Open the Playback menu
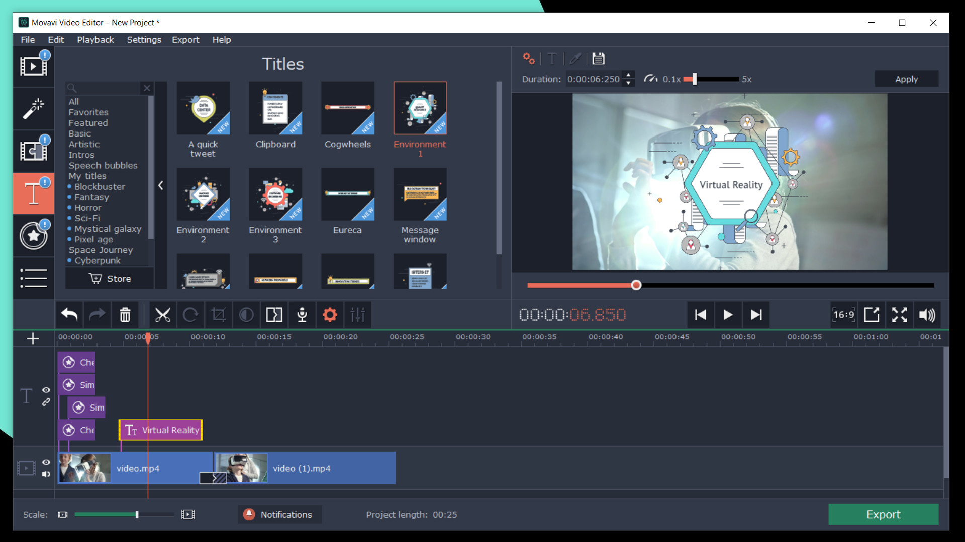 95,40
